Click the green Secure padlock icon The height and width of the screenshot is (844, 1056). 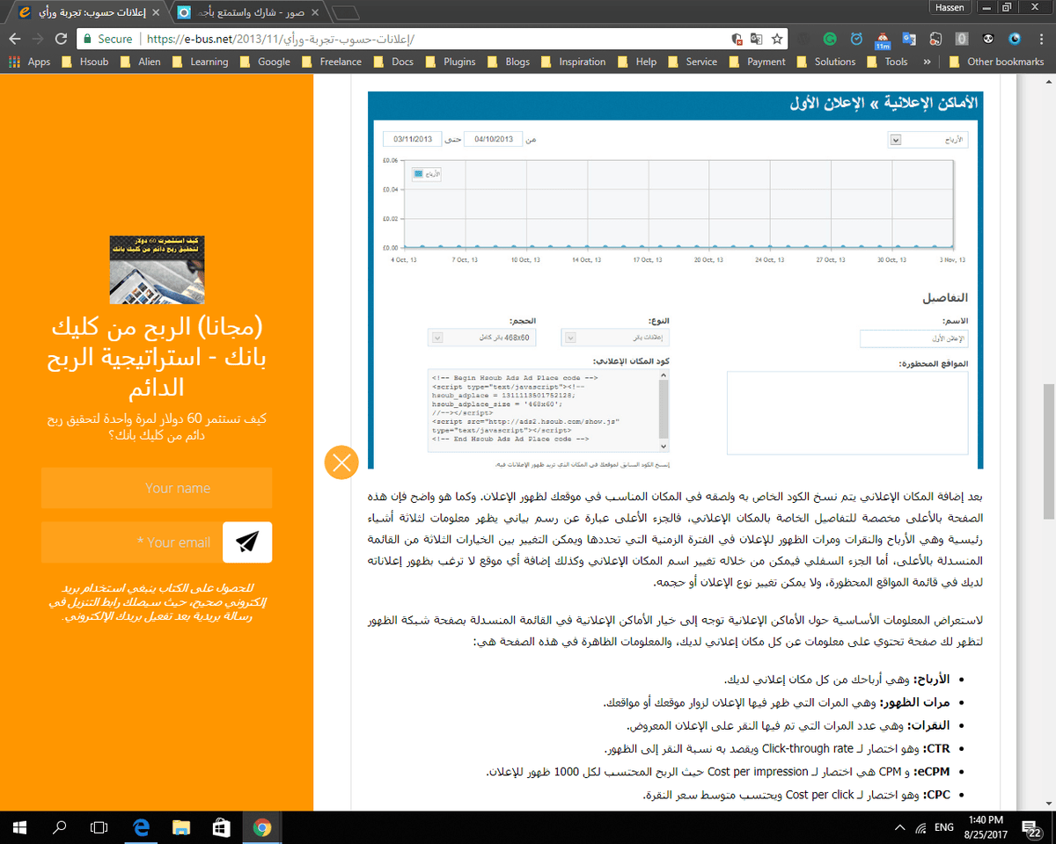(x=86, y=39)
